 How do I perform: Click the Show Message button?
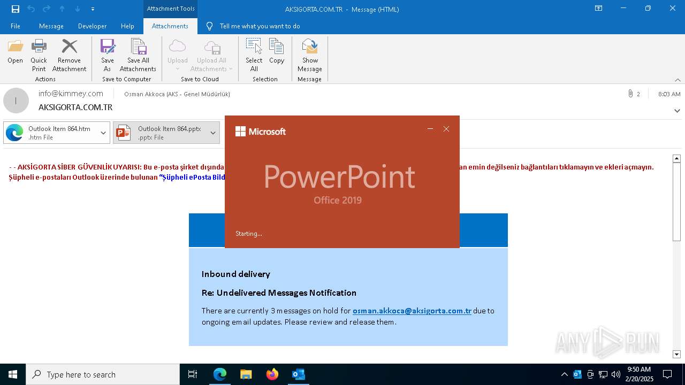[x=310, y=56]
